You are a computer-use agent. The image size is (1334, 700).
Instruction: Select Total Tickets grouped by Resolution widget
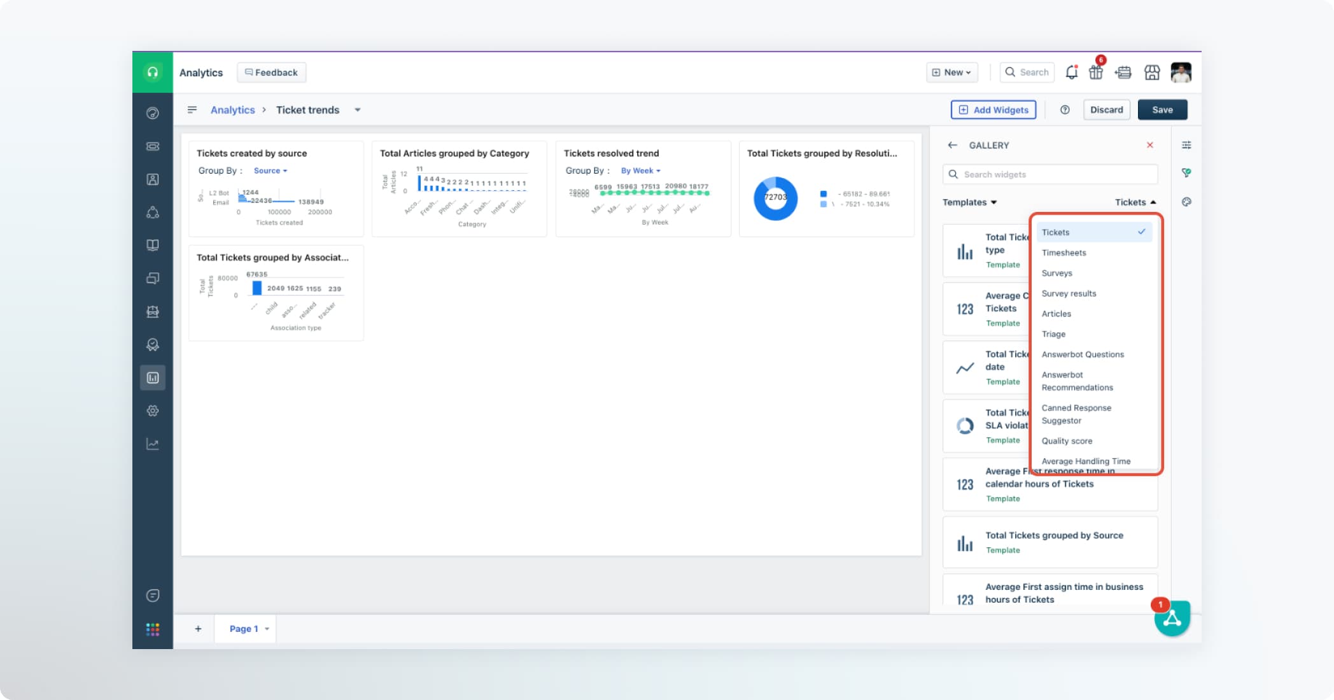[x=826, y=189]
